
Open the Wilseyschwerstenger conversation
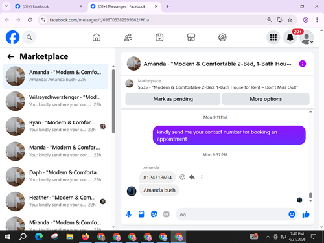click(x=56, y=101)
